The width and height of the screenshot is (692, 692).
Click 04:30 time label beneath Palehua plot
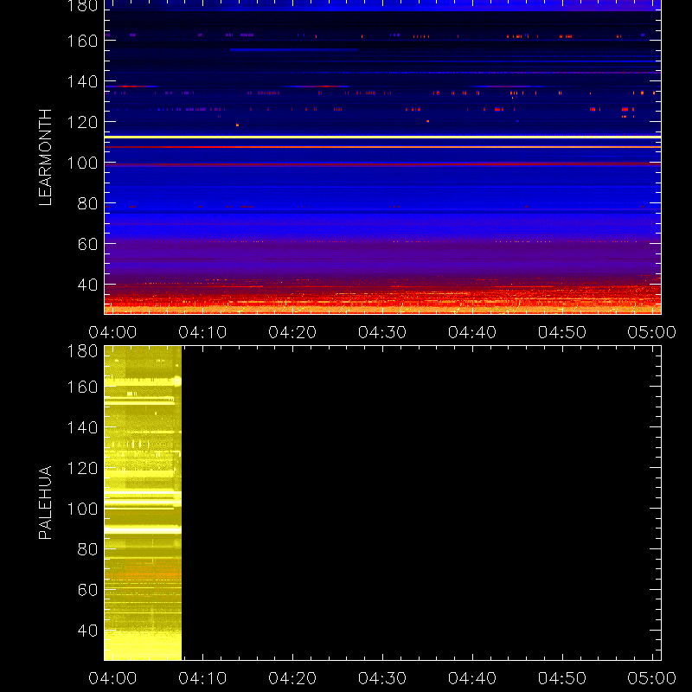(x=382, y=678)
